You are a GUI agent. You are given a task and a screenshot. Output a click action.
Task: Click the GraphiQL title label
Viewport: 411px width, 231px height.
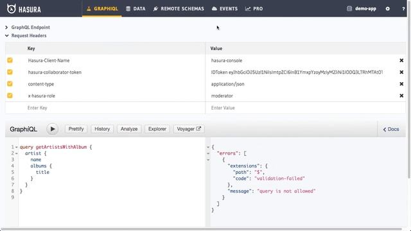point(23,129)
